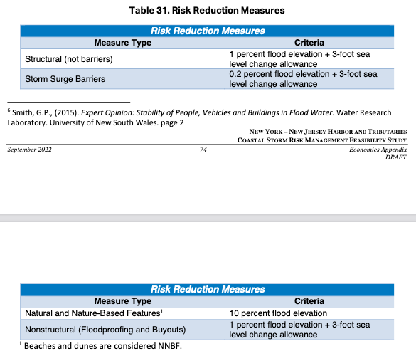416x351 pixels.
Task: Click the Economics Appendix DRAFT footer text
Action: [x=378, y=153]
